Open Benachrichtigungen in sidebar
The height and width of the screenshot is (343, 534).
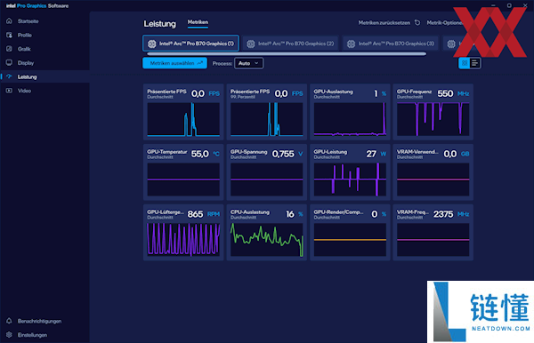click(x=39, y=322)
